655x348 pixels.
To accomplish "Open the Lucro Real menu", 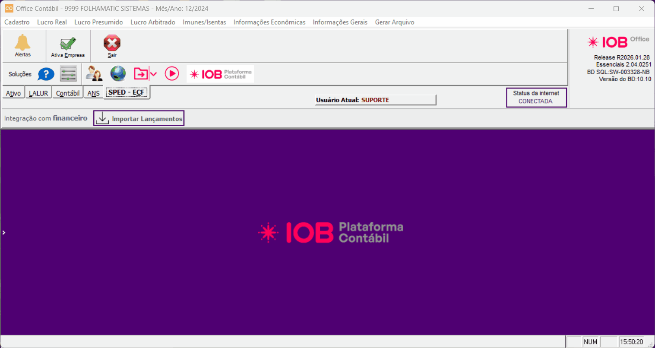I will click(52, 22).
